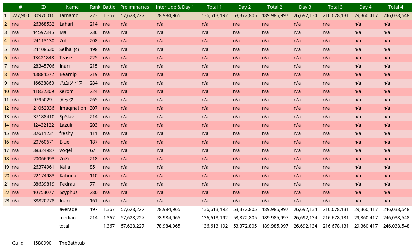Viewport: 415px width, 251px height.
Task: Select the Battle column header
Action: 109,7
